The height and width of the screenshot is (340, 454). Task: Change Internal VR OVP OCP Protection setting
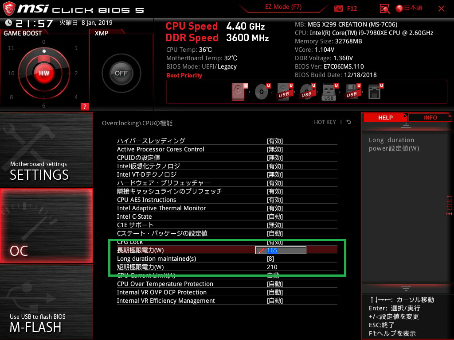pyautogui.click(x=275, y=292)
